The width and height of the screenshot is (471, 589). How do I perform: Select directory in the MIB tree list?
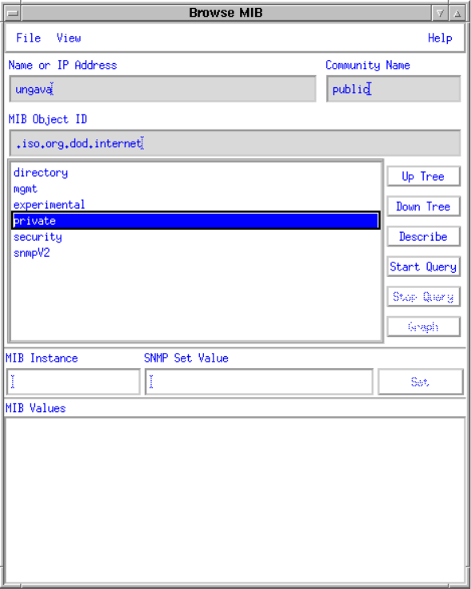pos(196,173)
